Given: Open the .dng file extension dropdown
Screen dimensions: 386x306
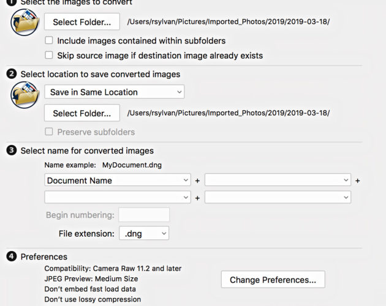Looking at the screenshot, I should 144,233.
